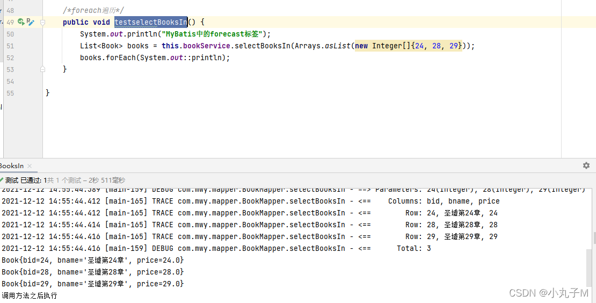Click the /*foreach遍历*/ comment
The width and height of the screenshot is (596, 303).
click(x=93, y=11)
